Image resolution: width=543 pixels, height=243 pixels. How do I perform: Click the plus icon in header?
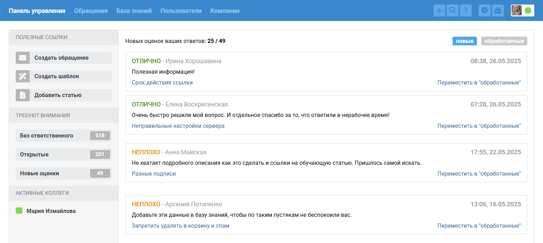pyautogui.click(x=439, y=10)
